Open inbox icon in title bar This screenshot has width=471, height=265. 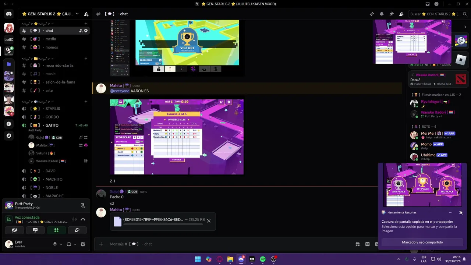[428, 4]
